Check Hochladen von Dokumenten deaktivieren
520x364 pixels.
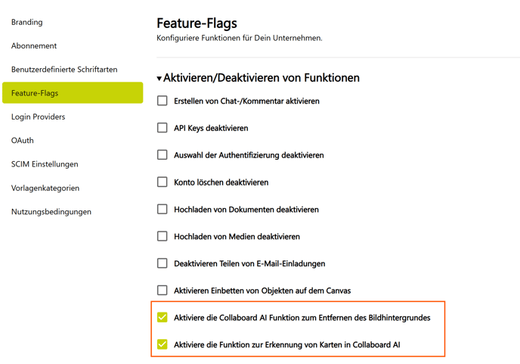click(162, 209)
